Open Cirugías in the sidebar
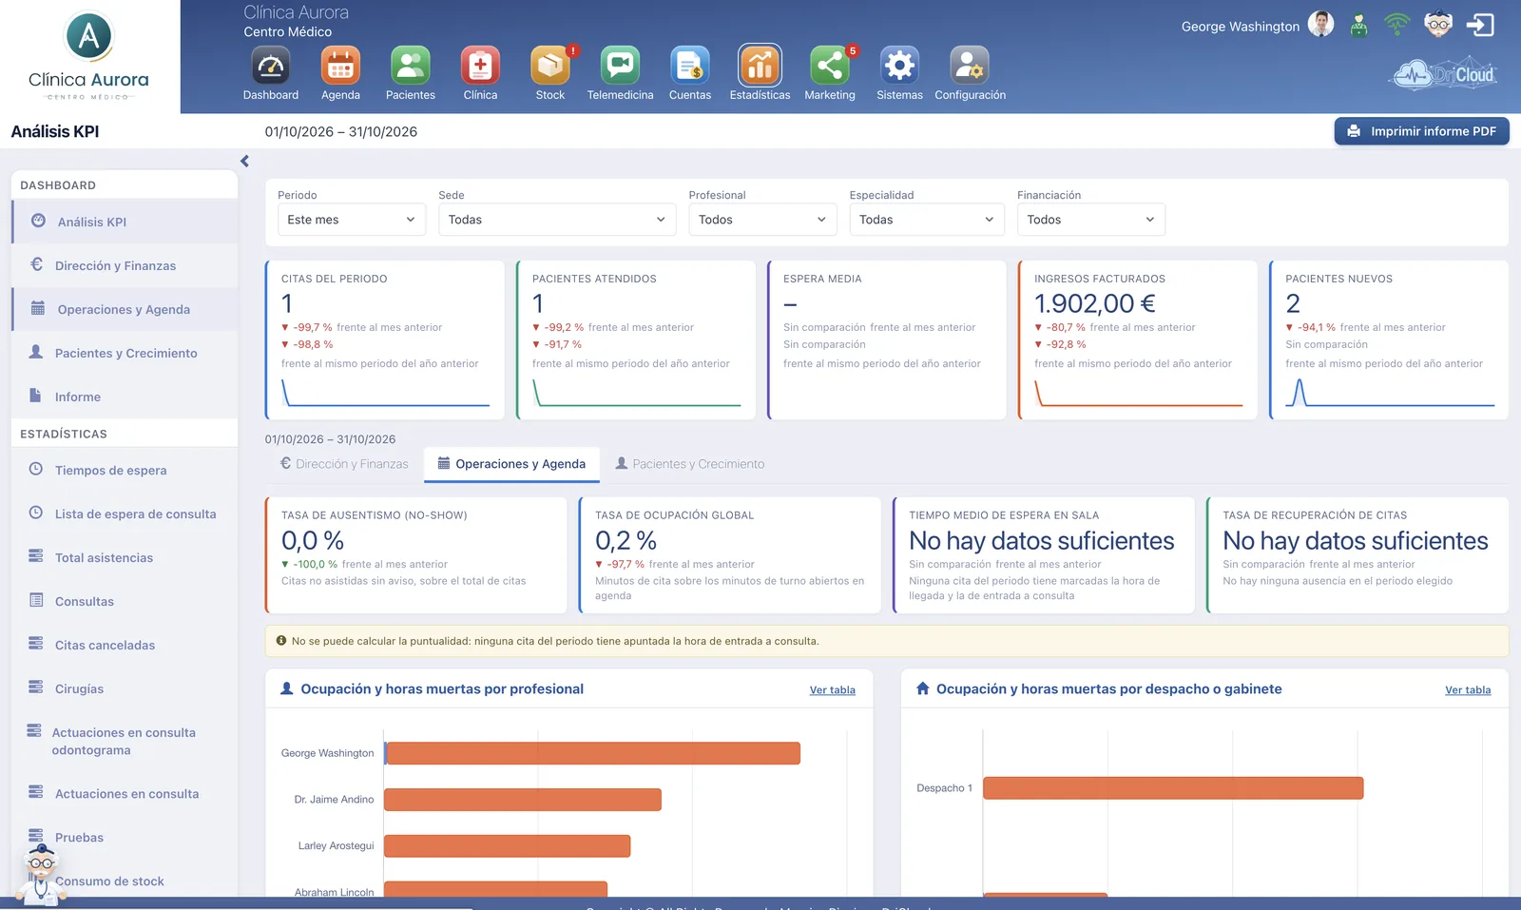1521x910 pixels. 125,688
